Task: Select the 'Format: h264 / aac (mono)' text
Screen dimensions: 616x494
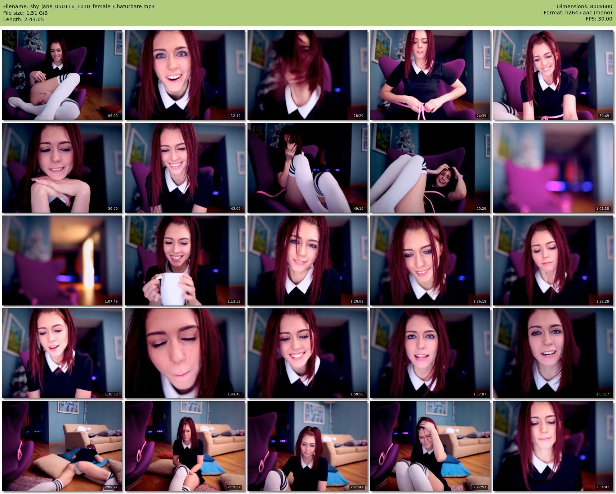Action: click(578, 13)
